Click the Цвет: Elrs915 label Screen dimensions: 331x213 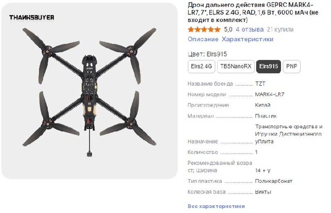pos(207,54)
